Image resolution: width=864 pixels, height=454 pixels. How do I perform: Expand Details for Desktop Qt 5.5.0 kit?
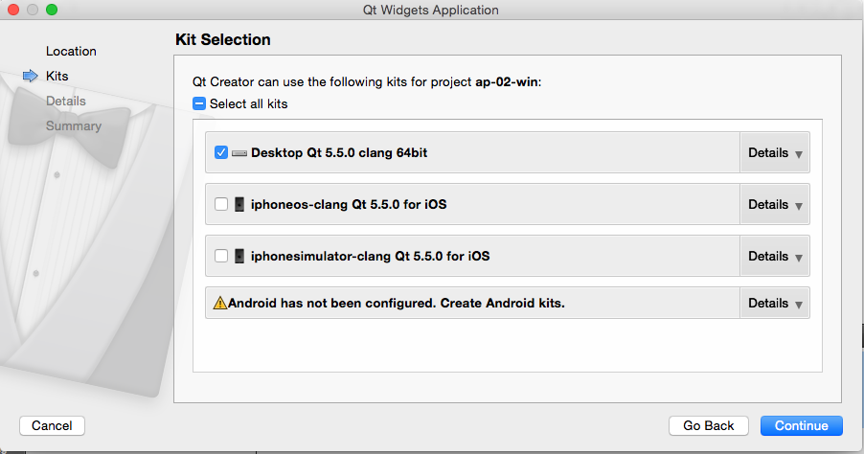click(x=775, y=152)
